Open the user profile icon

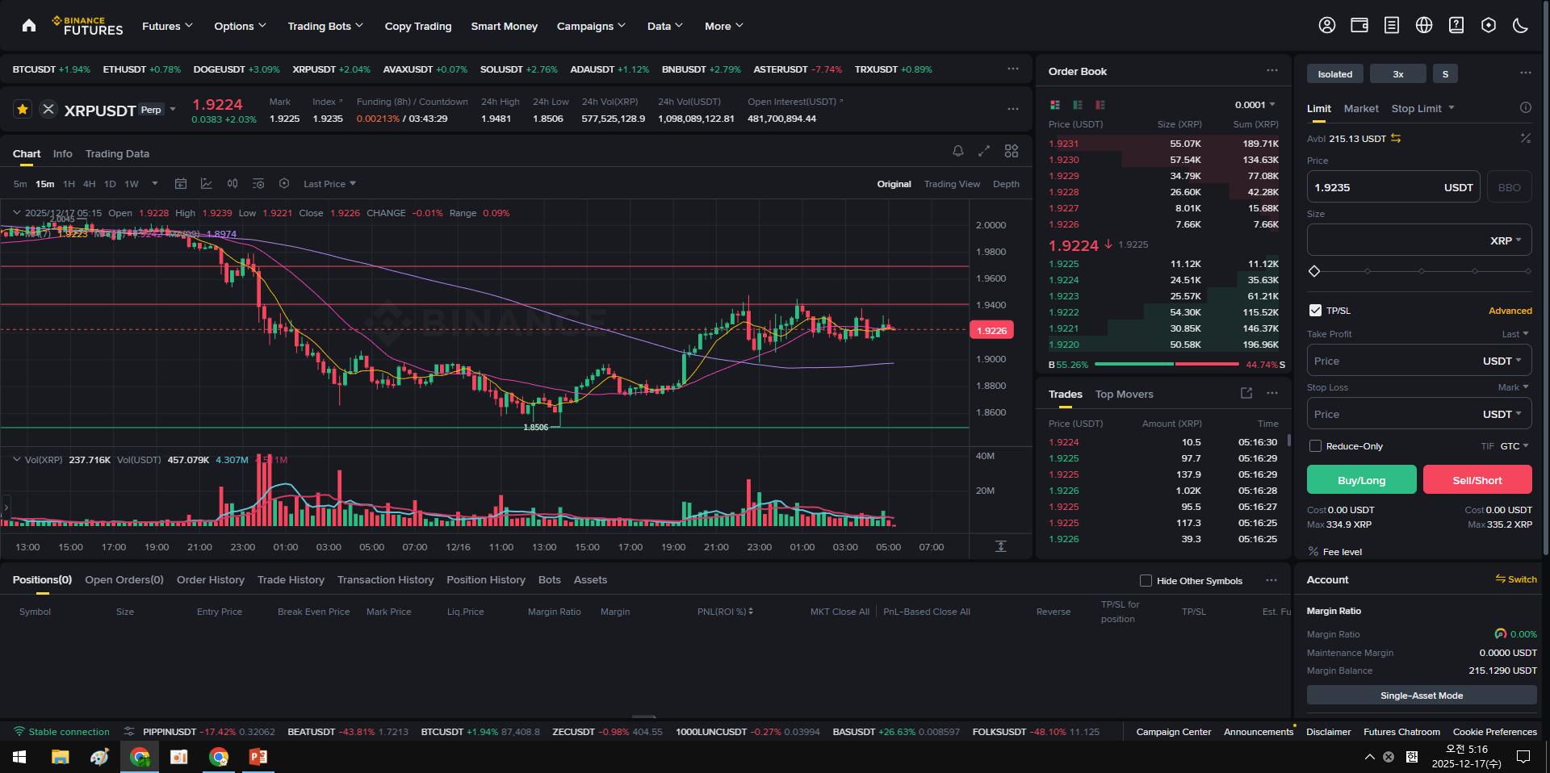(x=1327, y=26)
